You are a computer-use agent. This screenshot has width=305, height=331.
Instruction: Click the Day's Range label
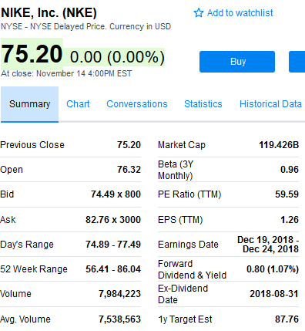click(x=27, y=245)
